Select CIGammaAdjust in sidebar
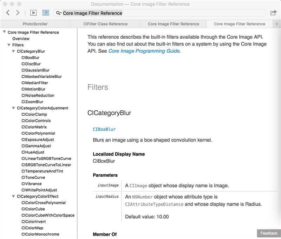Screen dimensions: 281x239 pos(36,146)
